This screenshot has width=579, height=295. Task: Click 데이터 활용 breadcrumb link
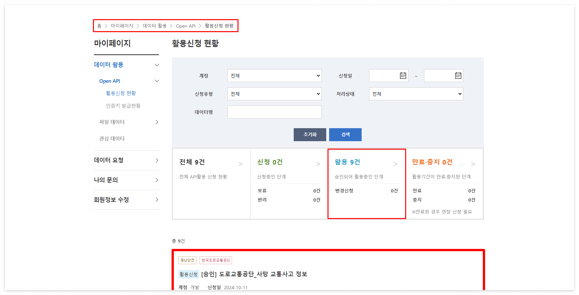point(155,26)
